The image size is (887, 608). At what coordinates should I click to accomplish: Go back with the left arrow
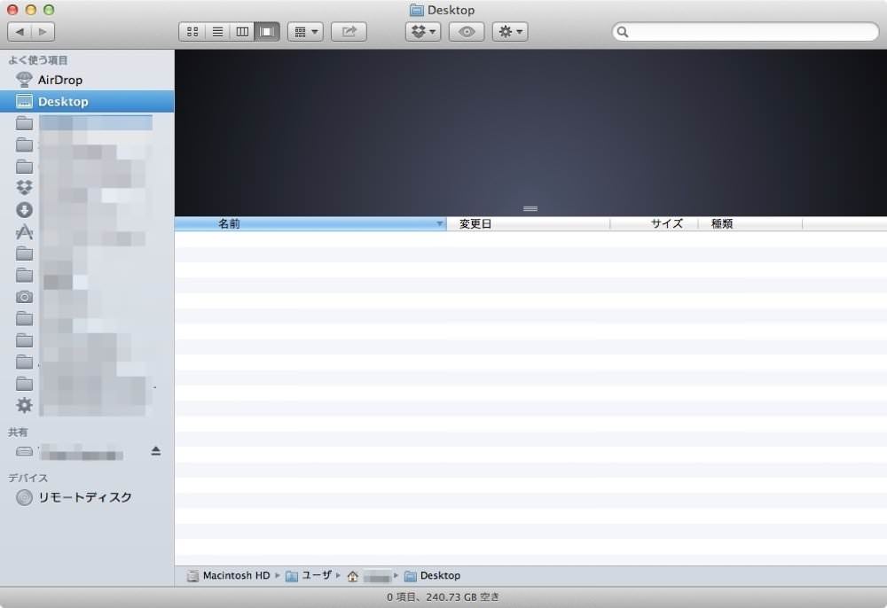(x=20, y=32)
